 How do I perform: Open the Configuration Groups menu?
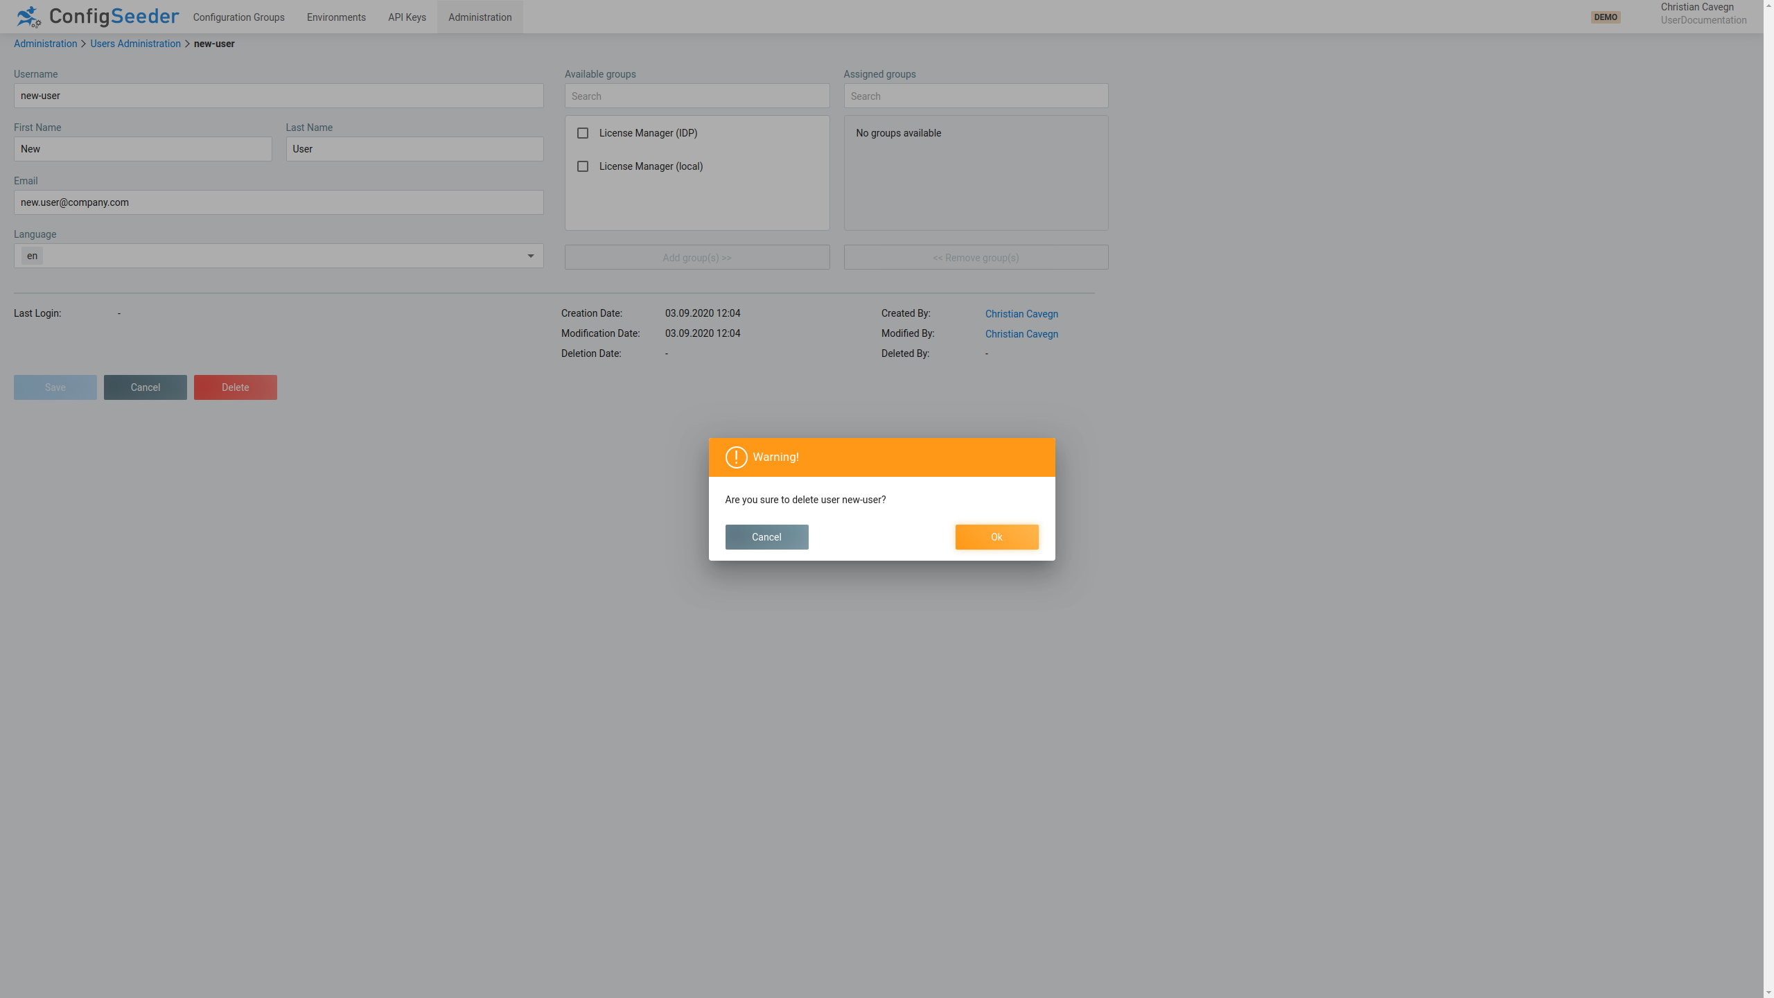238,17
